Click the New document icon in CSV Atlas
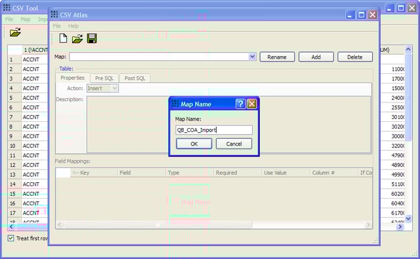The width and height of the screenshot is (420, 259). click(x=63, y=39)
